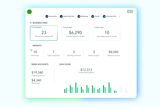The width and height of the screenshot is (160, 107).
Task: Go to previous categories with left chevron
Action: pyautogui.click(x=43, y=16)
